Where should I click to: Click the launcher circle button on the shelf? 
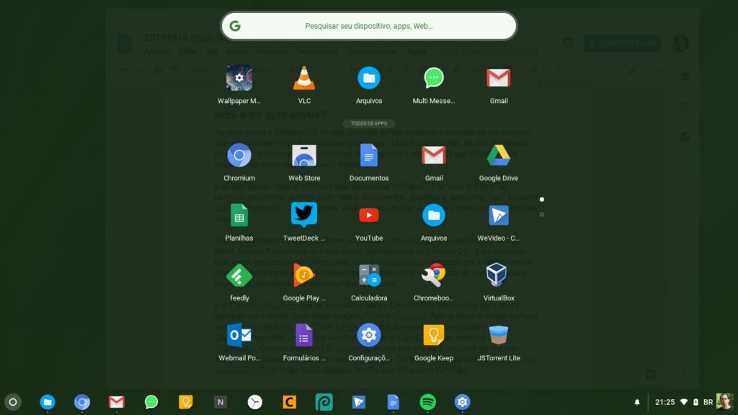(x=13, y=402)
